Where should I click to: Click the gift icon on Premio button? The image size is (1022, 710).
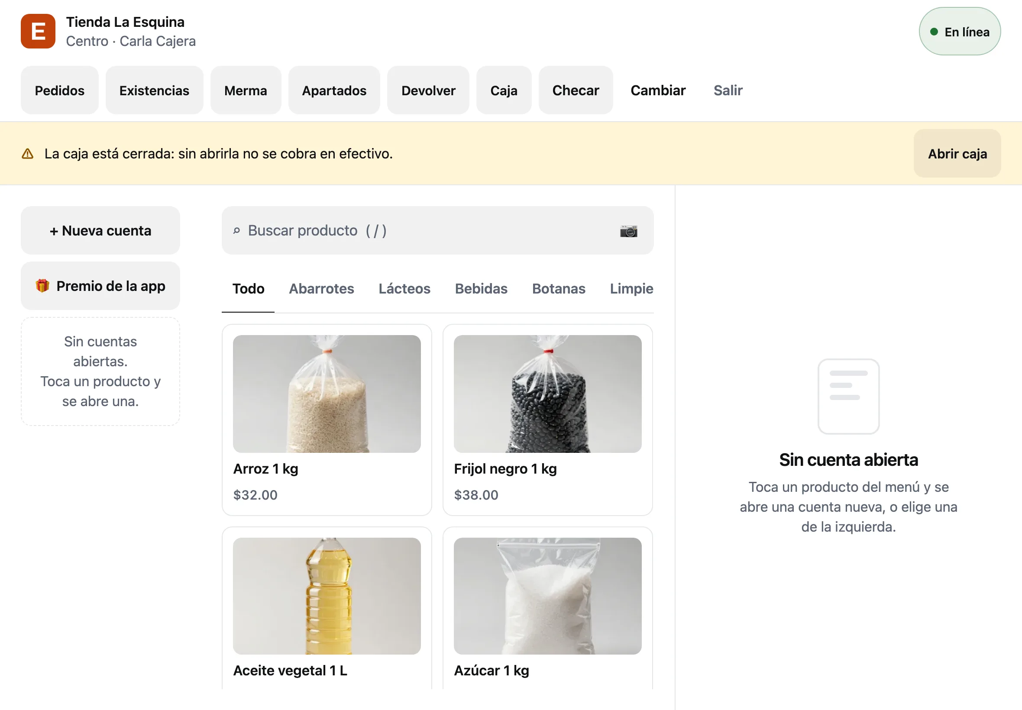42,286
